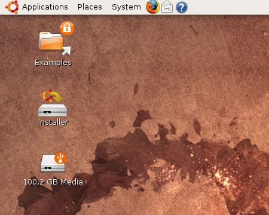Open the Places menu

click(x=90, y=7)
